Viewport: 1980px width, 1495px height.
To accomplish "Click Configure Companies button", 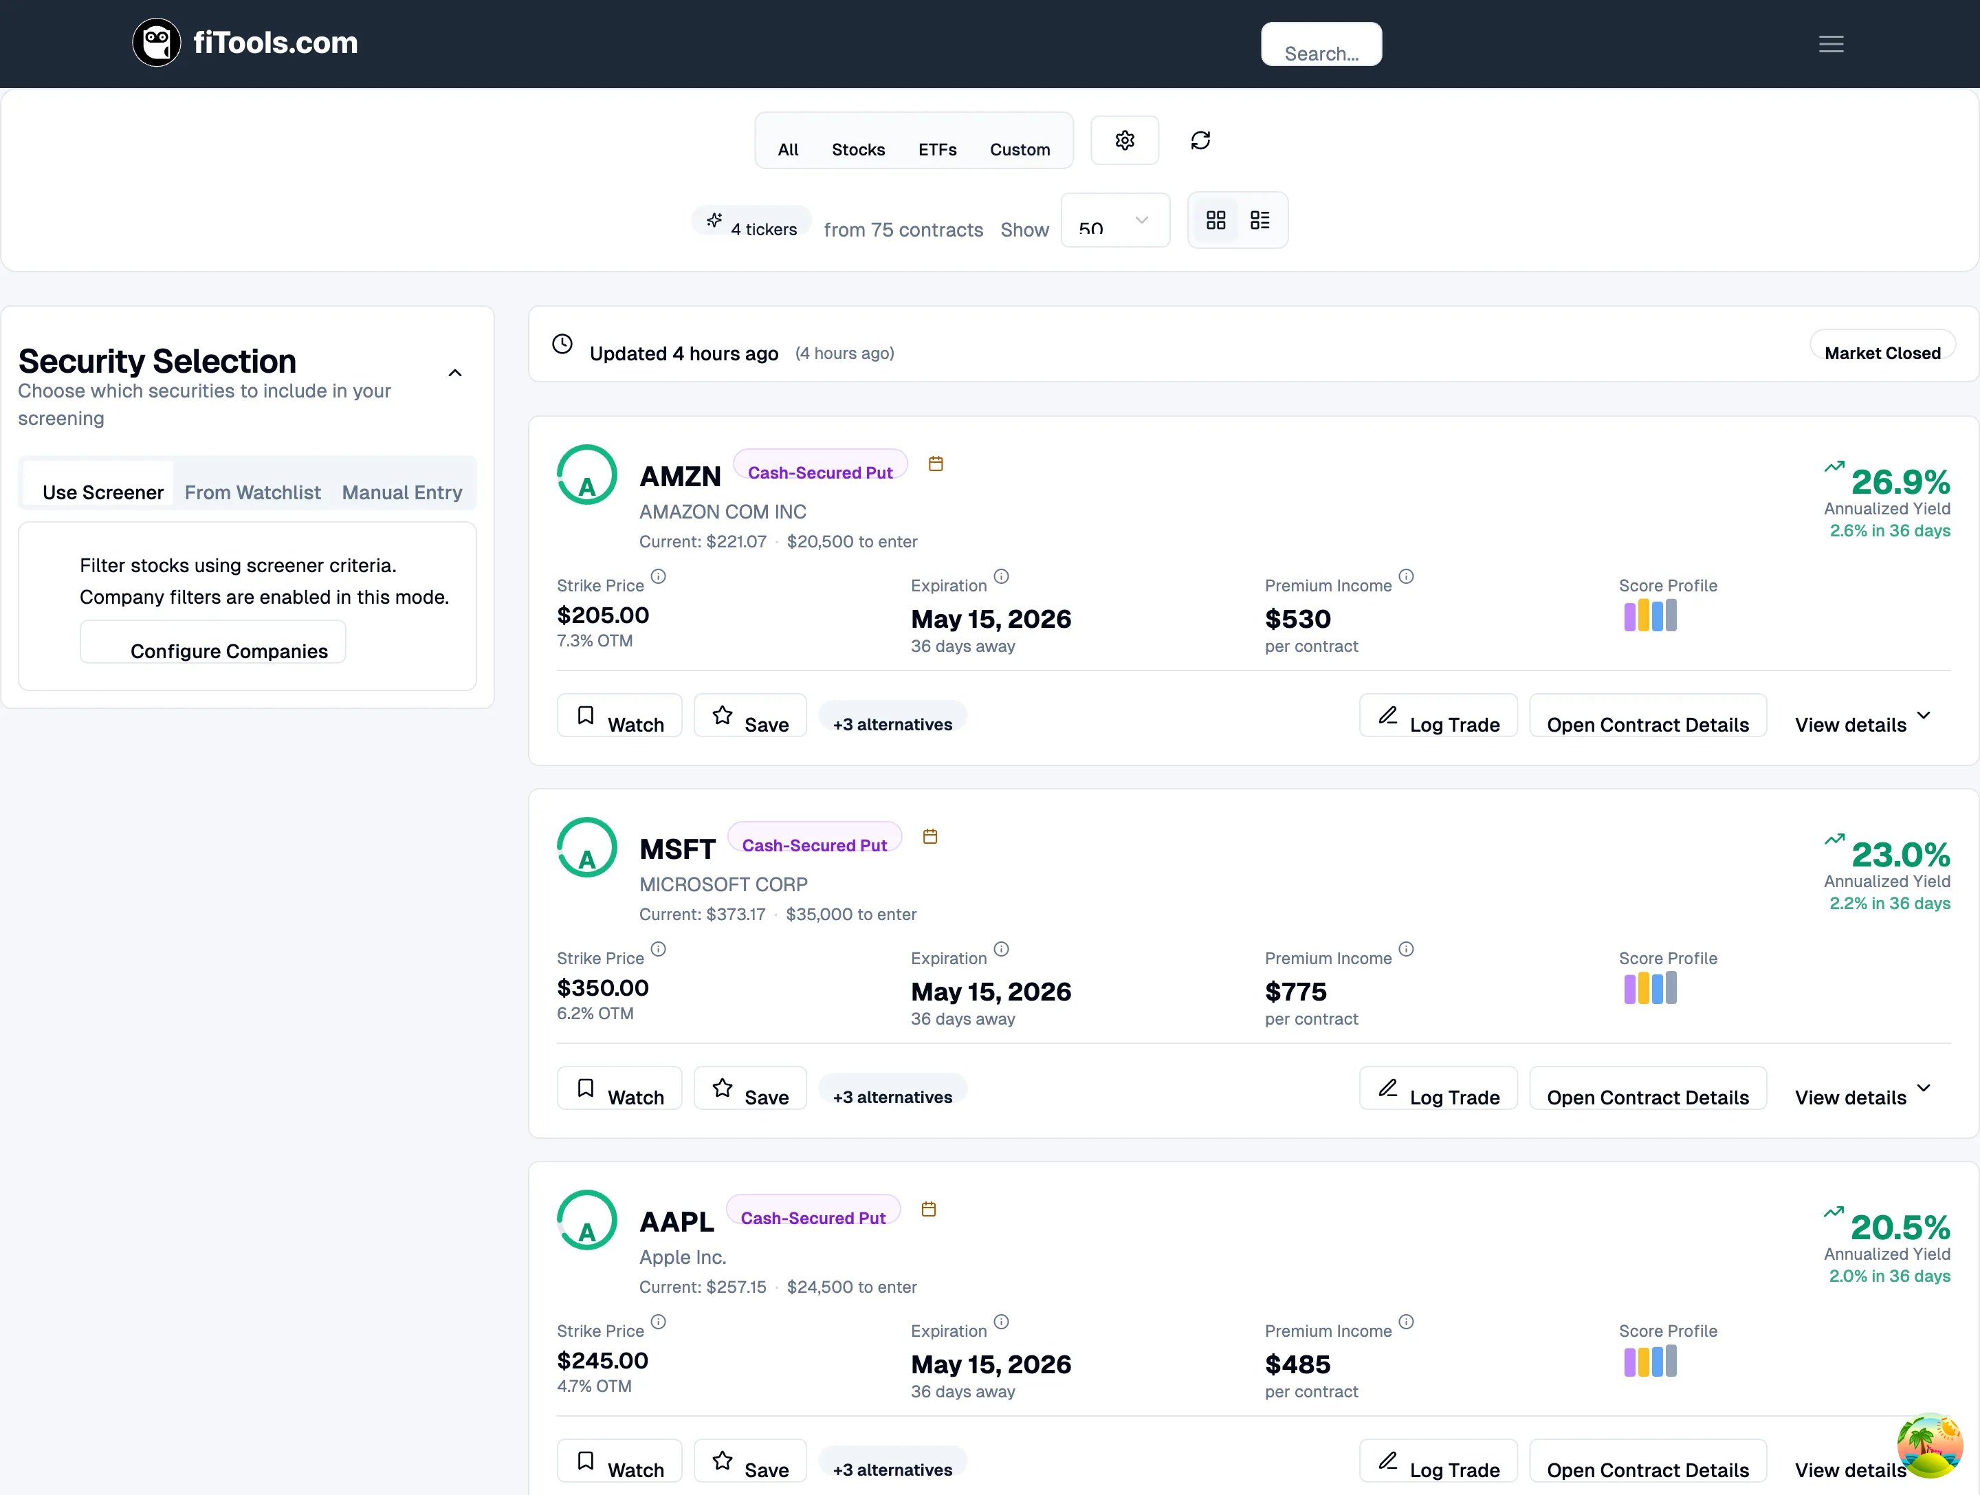I will click(213, 642).
